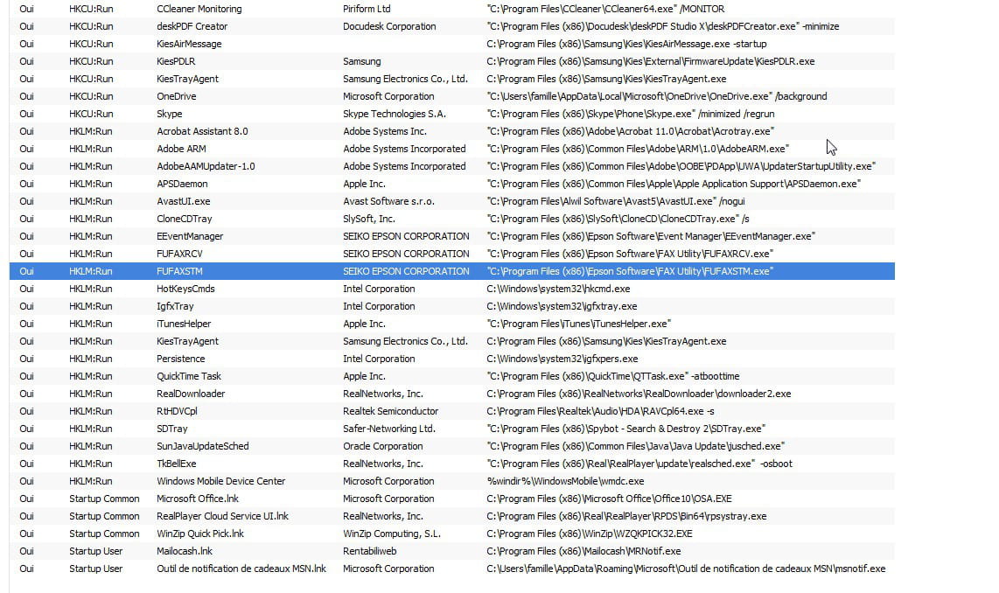Select the Mailocash.lnk Startup User entry
The height and width of the screenshot is (593, 999).
(185, 551)
